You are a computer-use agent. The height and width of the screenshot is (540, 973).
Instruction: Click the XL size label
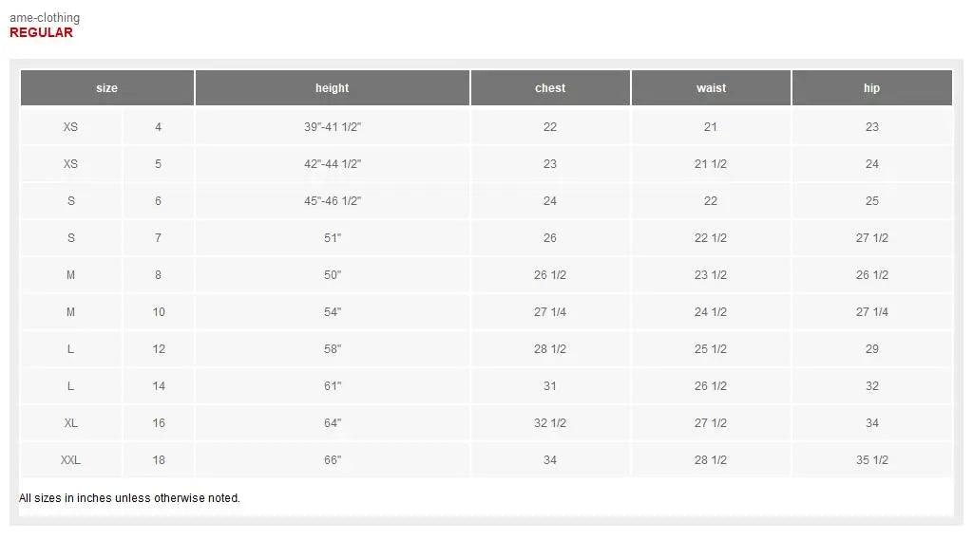71,423
